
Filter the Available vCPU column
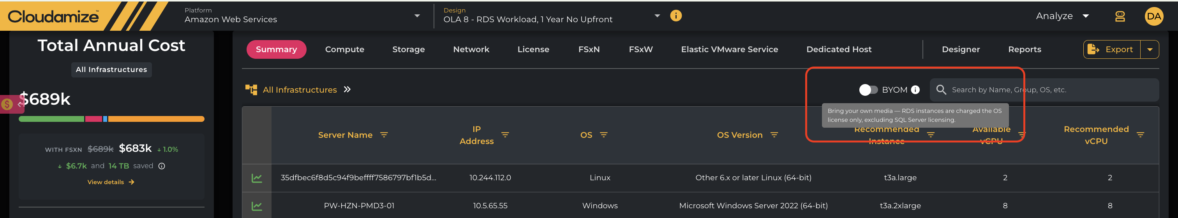(1022, 135)
